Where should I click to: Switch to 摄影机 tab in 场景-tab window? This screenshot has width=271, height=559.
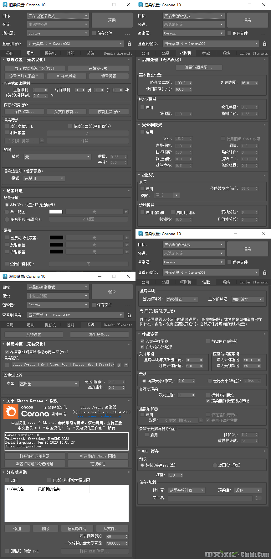pyautogui.click(x=50, y=53)
